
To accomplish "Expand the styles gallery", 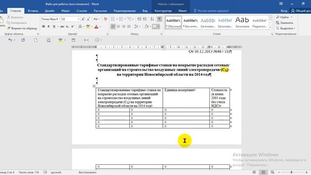I will pos(271,27).
